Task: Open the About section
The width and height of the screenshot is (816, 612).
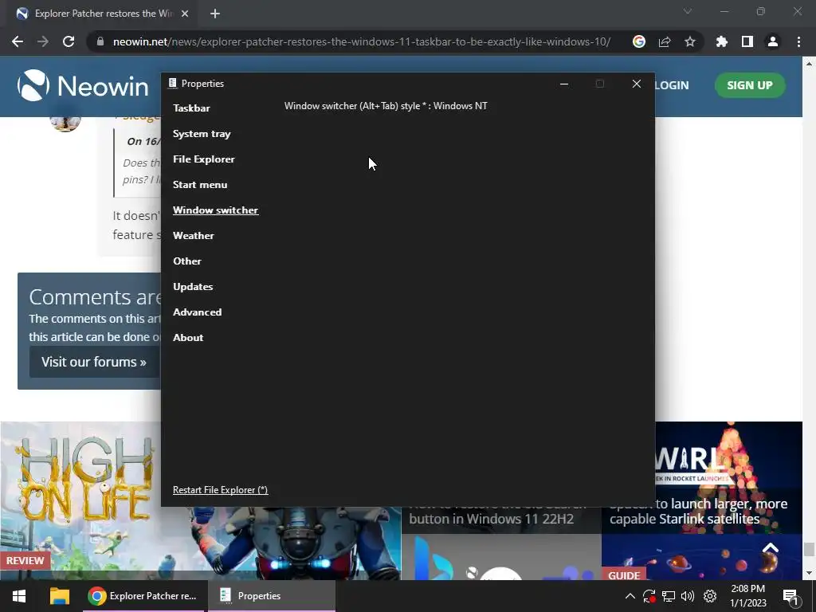Action: pos(188,338)
